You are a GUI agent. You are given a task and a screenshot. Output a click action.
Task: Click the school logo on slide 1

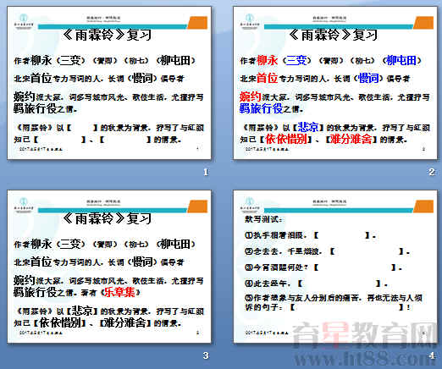tap(24, 20)
